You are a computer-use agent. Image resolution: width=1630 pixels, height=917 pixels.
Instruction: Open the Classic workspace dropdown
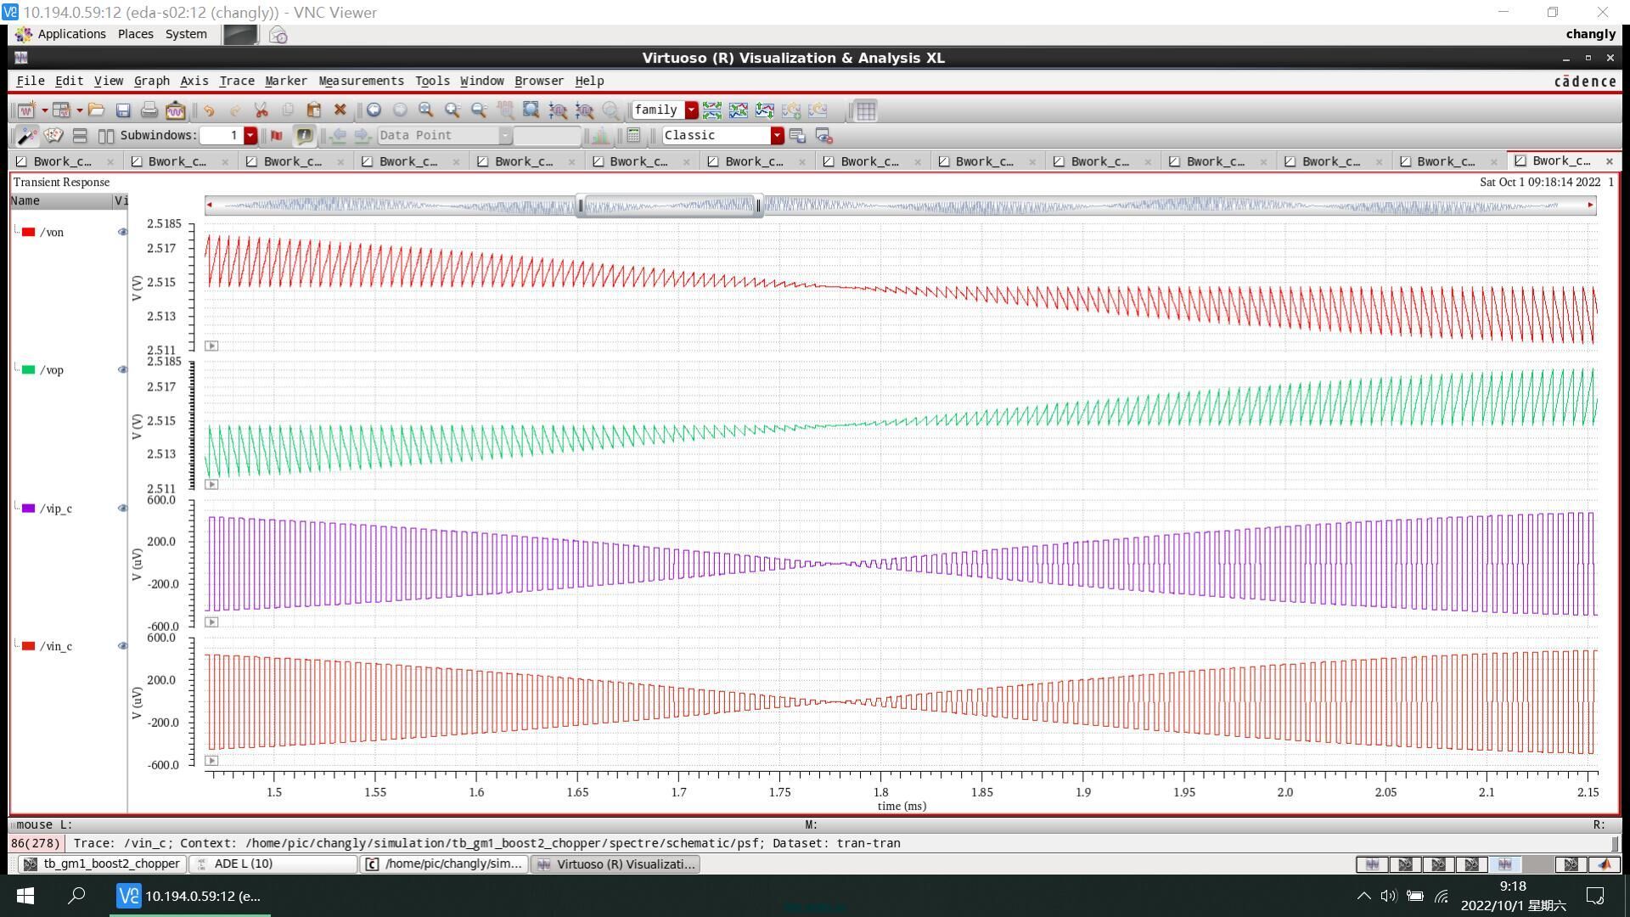point(777,136)
